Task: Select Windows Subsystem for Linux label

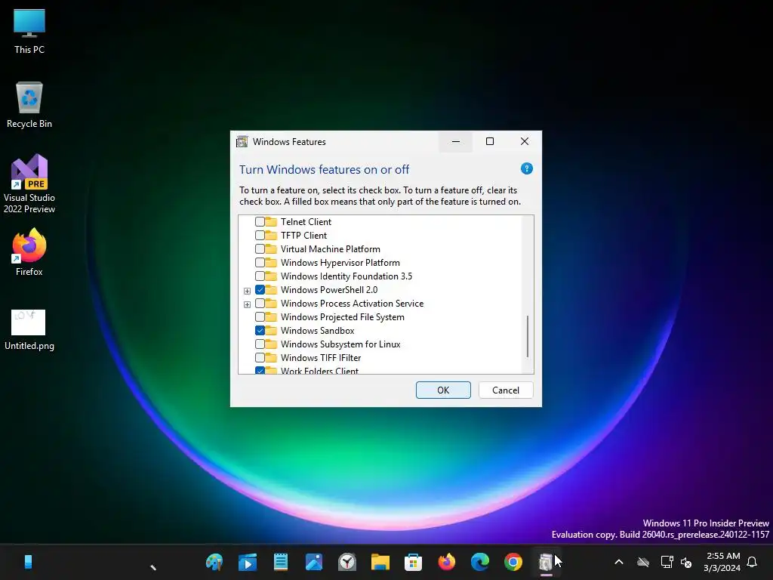Action: (340, 344)
